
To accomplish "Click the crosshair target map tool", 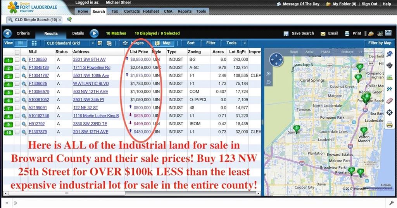I will coord(390,113).
